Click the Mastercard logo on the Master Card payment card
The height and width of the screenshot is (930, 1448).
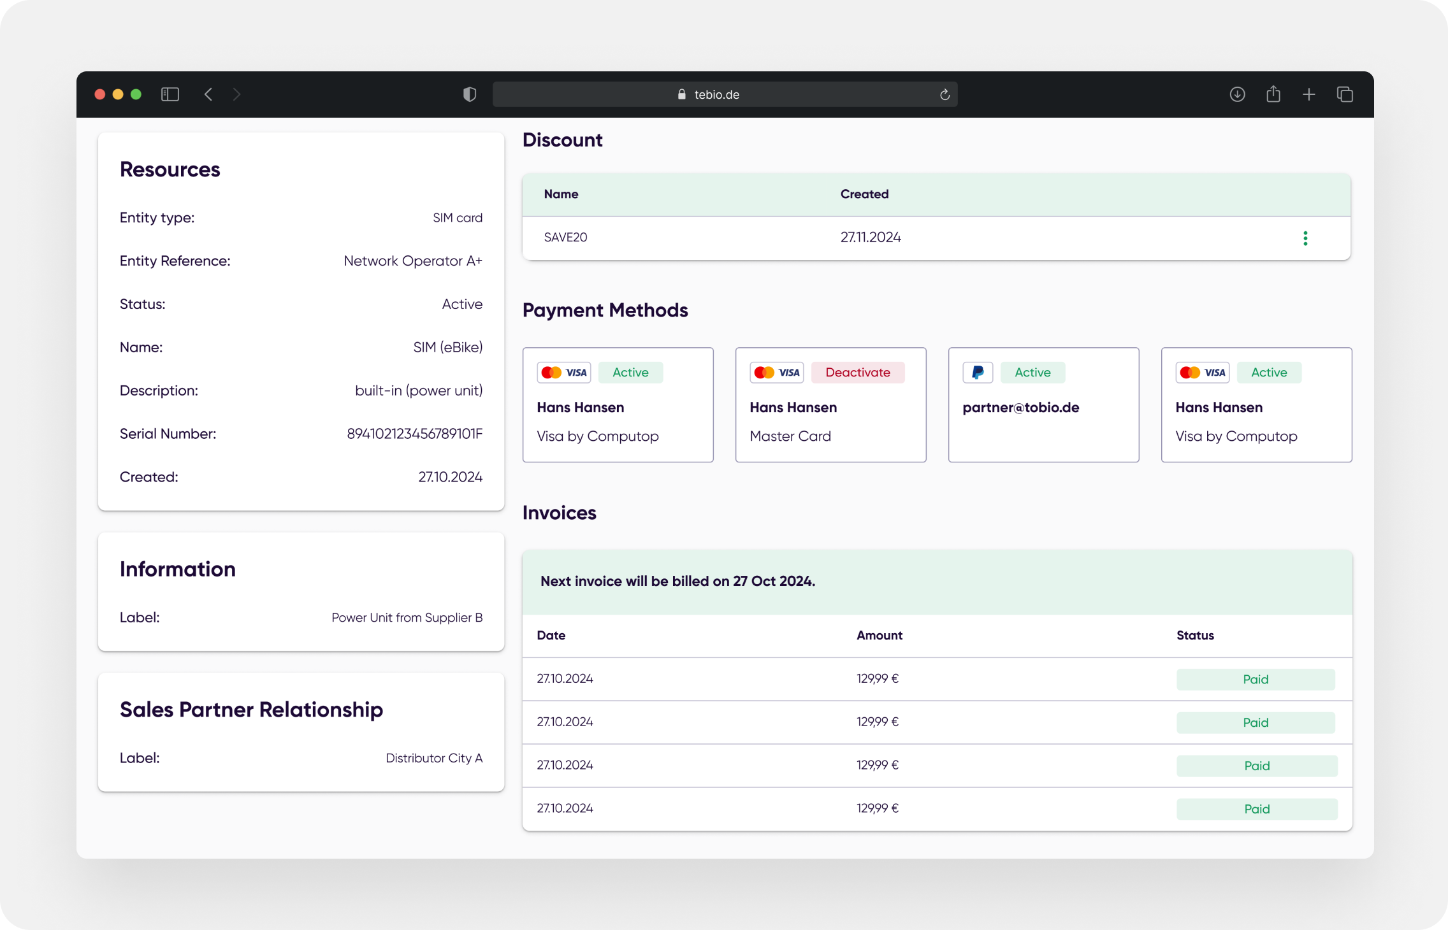pyautogui.click(x=764, y=373)
